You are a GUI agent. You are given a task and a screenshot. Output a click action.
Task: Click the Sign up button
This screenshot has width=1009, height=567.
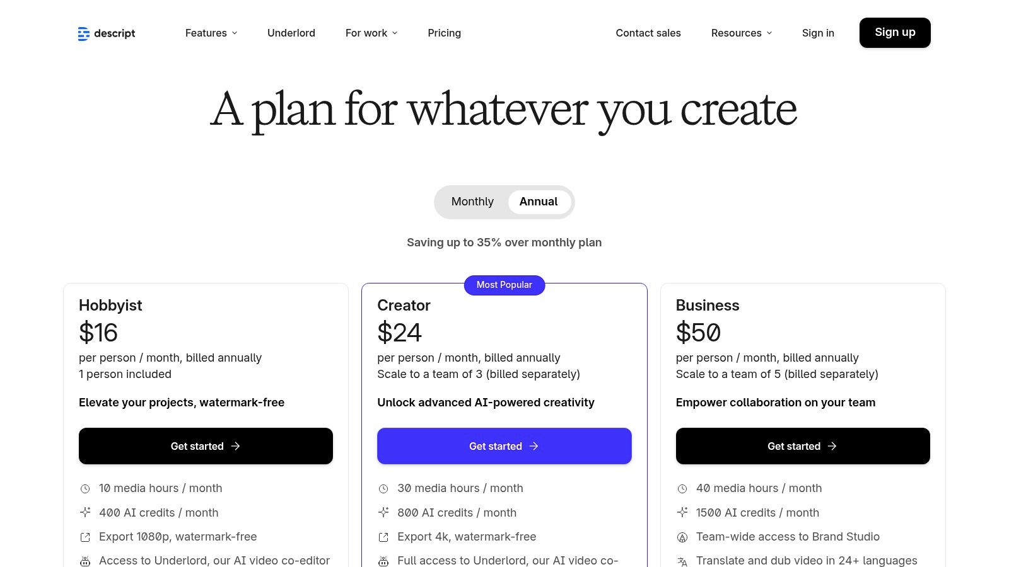[895, 32]
